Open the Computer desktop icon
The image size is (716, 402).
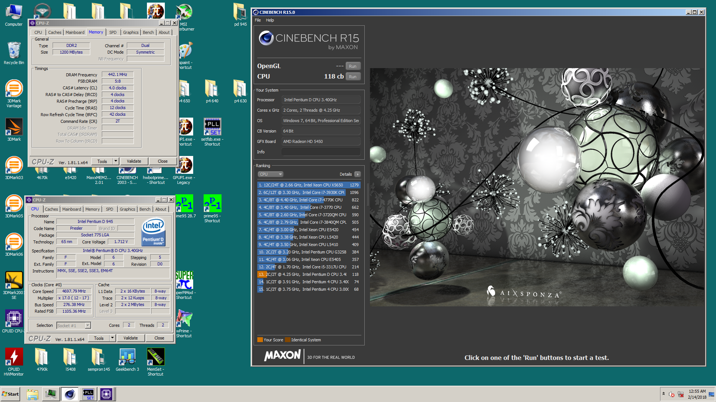click(14, 15)
